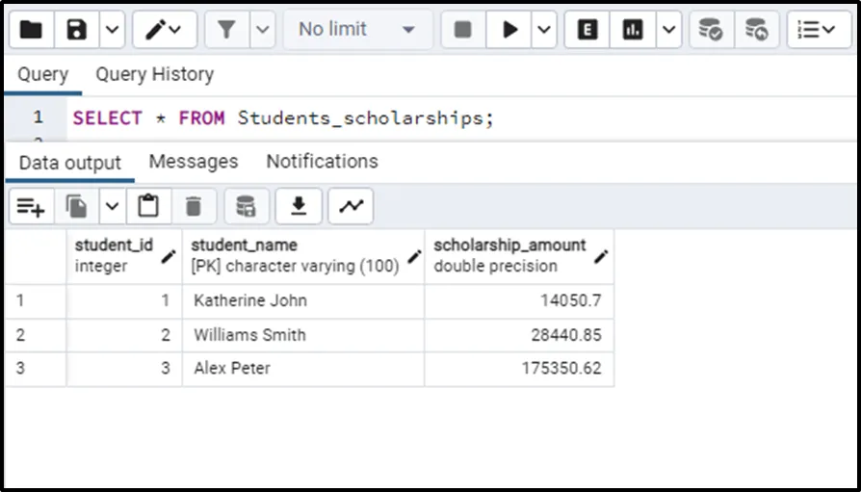Click the Open File folder icon
The width and height of the screenshot is (861, 492).
click(31, 30)
